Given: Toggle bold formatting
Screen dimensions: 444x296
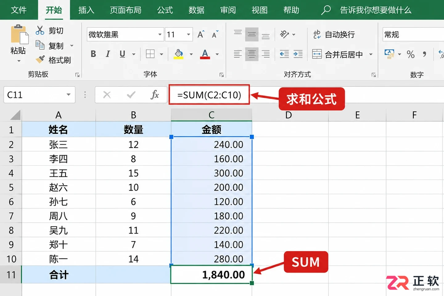Looking at the screenshot, I should coord(93,54).
